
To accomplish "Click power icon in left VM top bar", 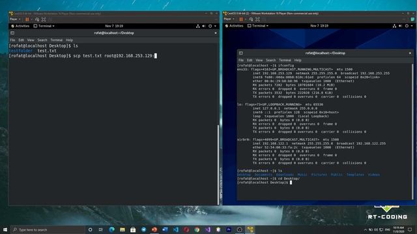I will coord(210,26).
